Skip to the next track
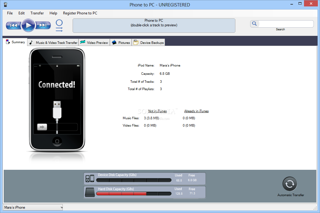Viewport: 320px width, 213px height. pyautogui.click(x=43, y=25)
